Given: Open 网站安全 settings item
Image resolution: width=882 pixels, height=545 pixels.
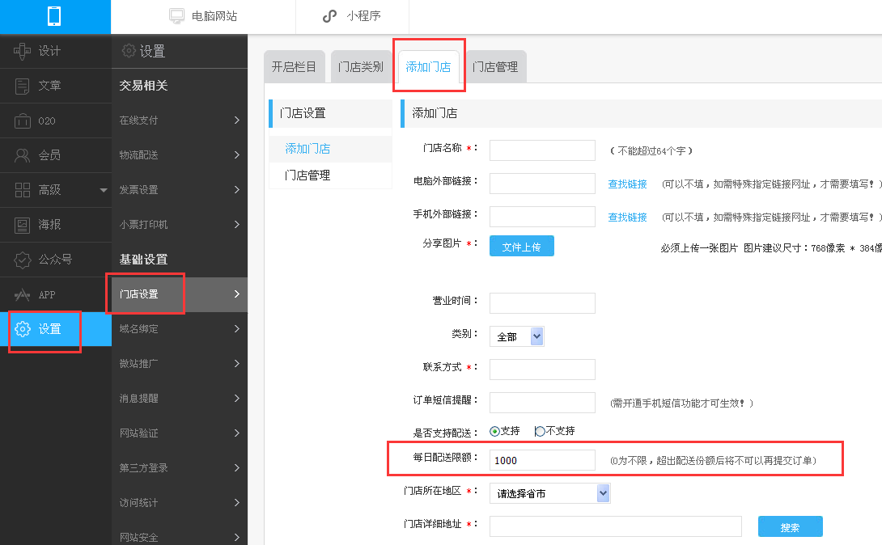Looking at the screenshot, I should [180, 535].
